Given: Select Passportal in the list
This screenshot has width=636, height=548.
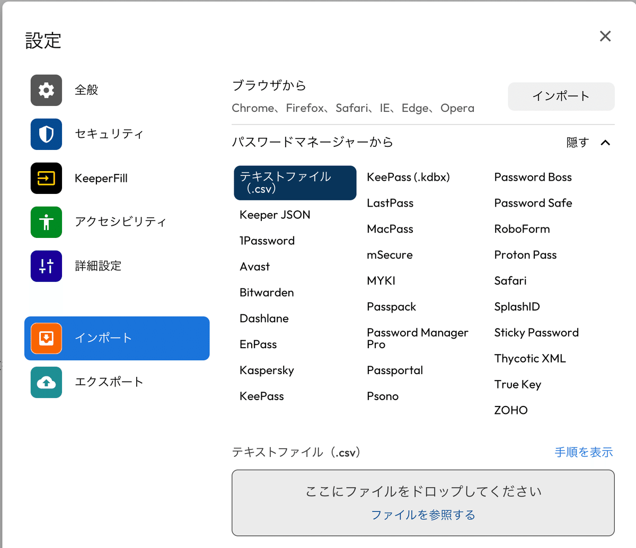Looking at the screenshot, I should click(395, 370).
